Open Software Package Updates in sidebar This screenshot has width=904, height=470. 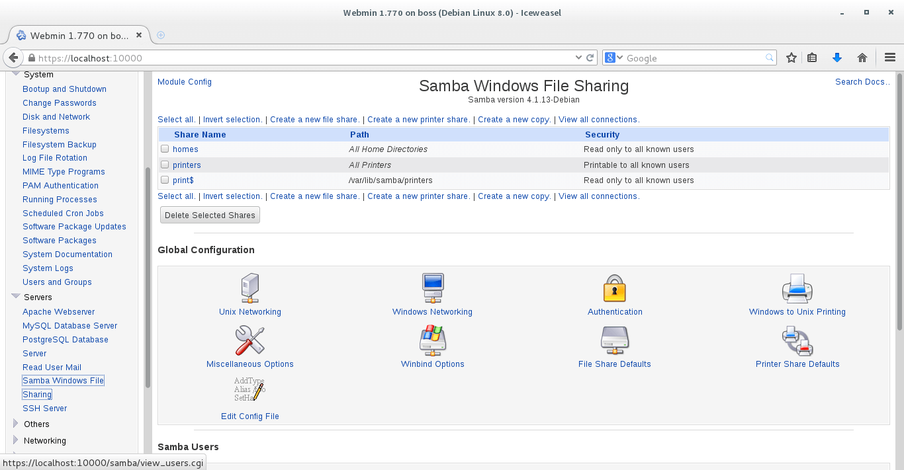point(74,226)
